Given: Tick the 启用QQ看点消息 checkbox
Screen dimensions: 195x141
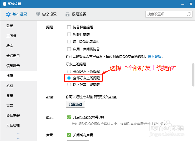Looking at the screenshot, I should [69, 41].
